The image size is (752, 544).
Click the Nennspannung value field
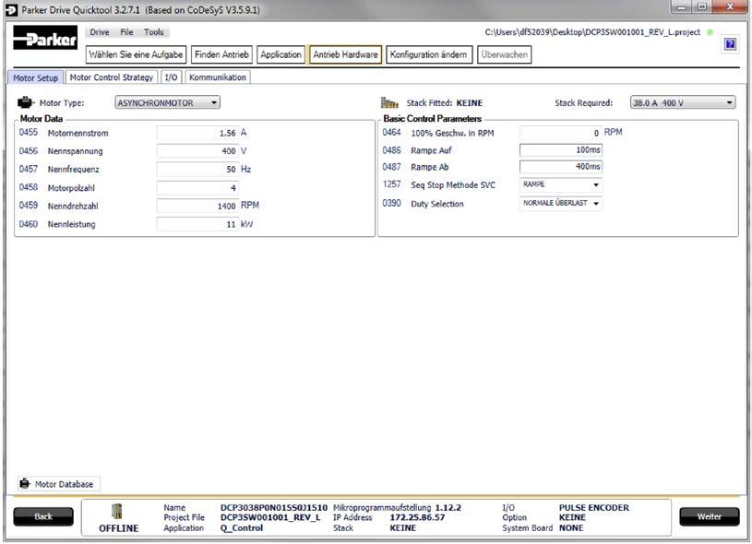197,151
